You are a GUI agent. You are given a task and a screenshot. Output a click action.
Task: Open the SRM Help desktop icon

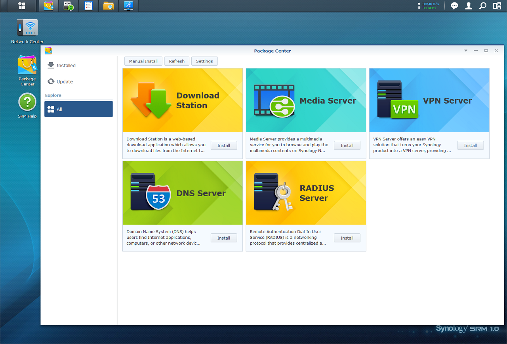(27, 106)
